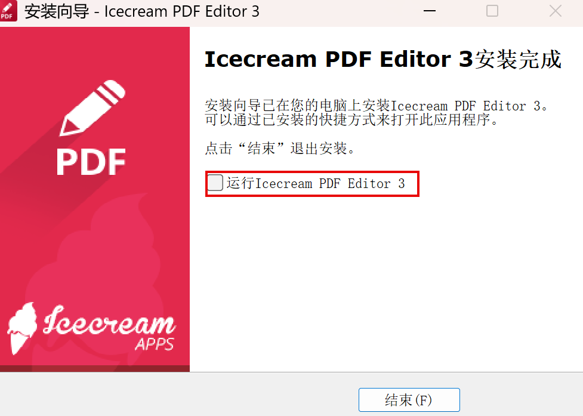Tick the 运行Icecream PDF Editor 3 checkbox
This screenshot has height=416, width=583.
click(x=215, y=183)
